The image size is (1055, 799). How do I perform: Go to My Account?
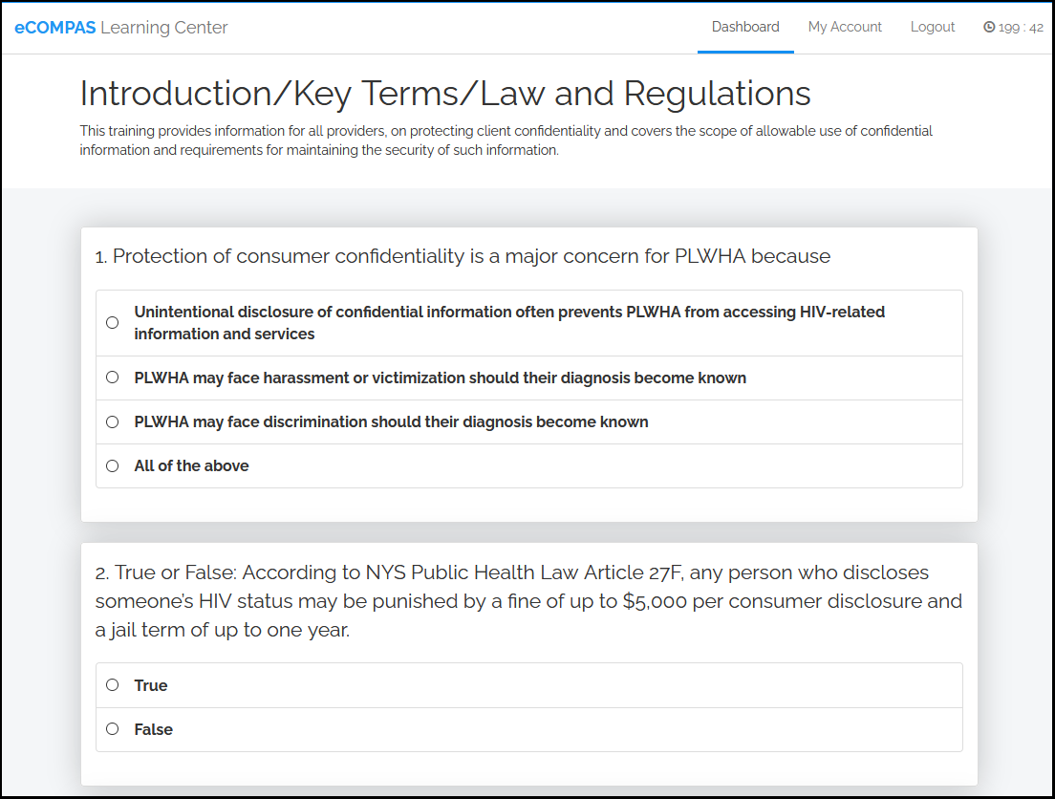845,27
